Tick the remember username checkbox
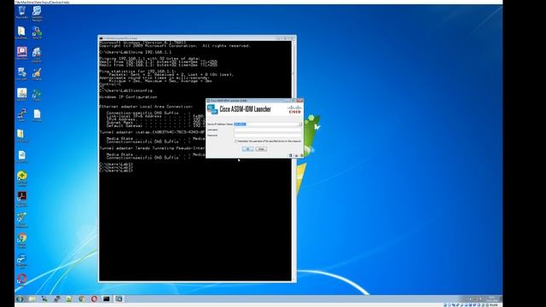546x307 pixels. [236, 142]
